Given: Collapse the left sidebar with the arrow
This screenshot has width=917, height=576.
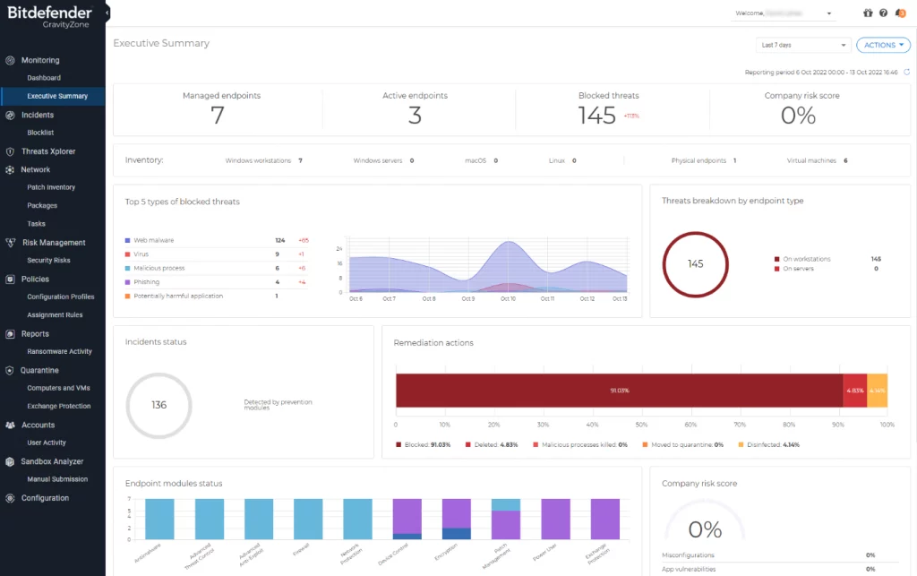Looking at the screenshot, I should [107, 13].
